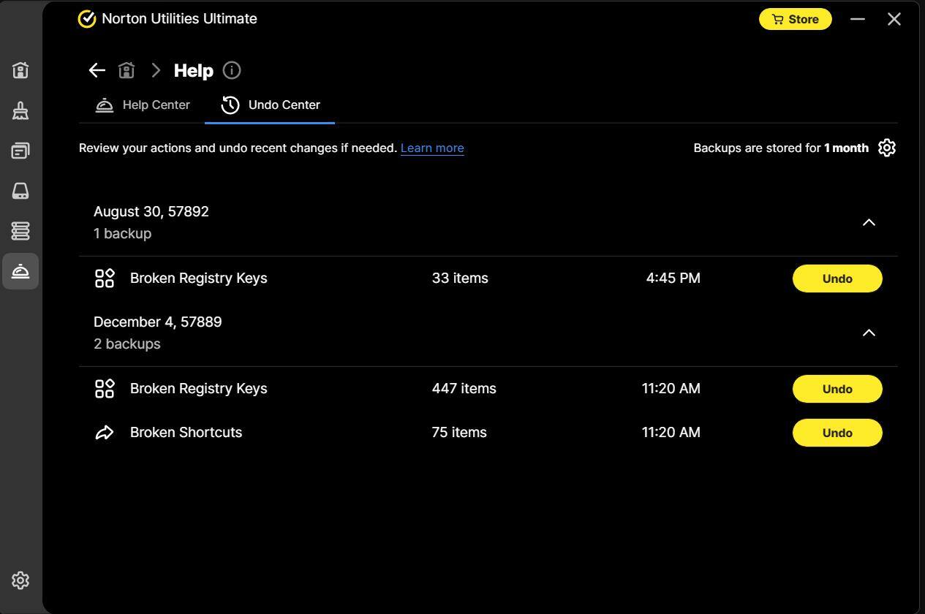Open the Store button
The width and height of the screenshot is (925, 614).
coord(795,19)
